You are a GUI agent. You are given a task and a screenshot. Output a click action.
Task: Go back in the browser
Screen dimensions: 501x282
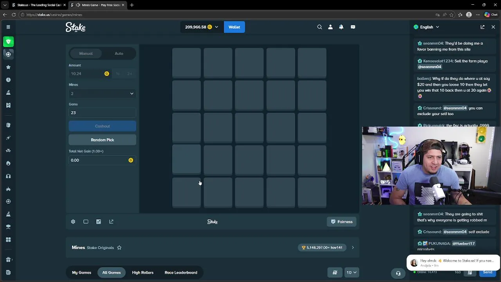click(x=5, y=14)
